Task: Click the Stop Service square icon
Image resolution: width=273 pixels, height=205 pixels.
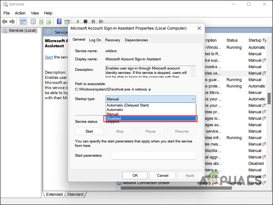Action: point(85,22)
